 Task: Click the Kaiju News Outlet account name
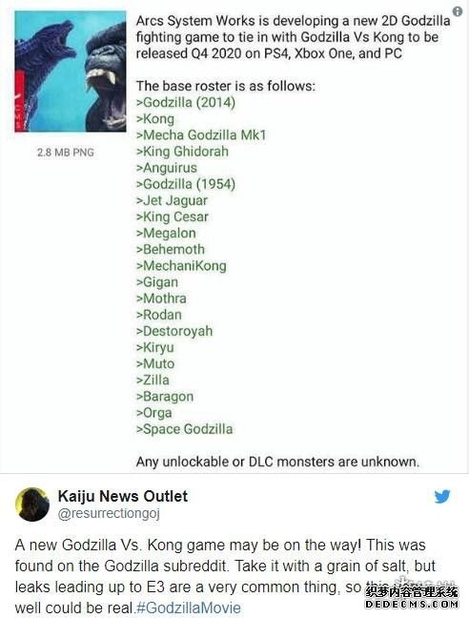coord(122,496)
